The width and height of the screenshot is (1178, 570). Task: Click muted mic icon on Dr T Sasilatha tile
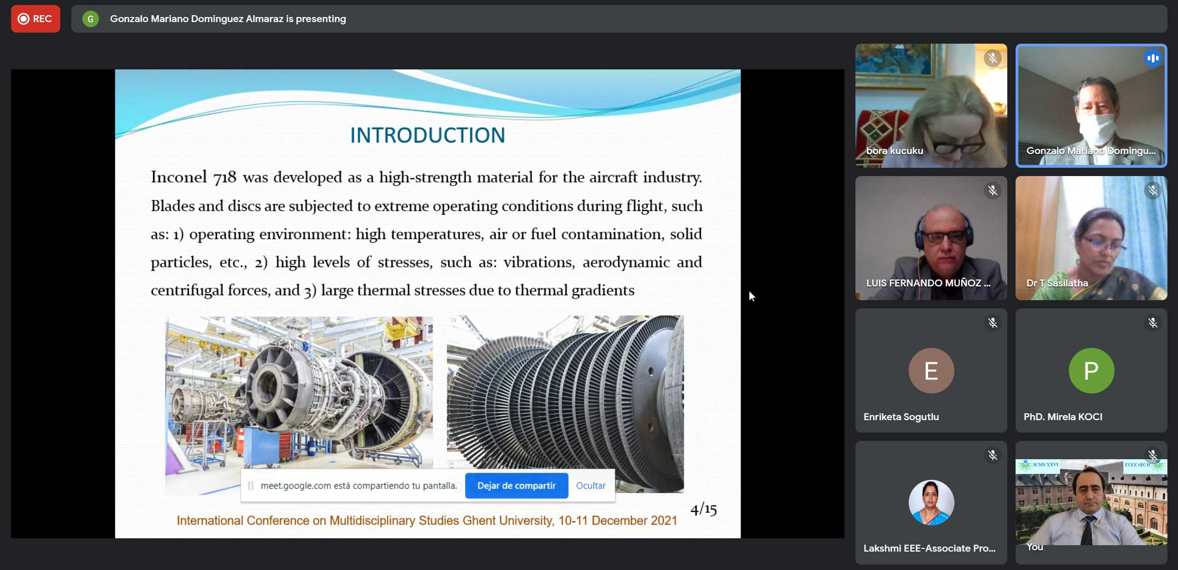click(1153, 191)
